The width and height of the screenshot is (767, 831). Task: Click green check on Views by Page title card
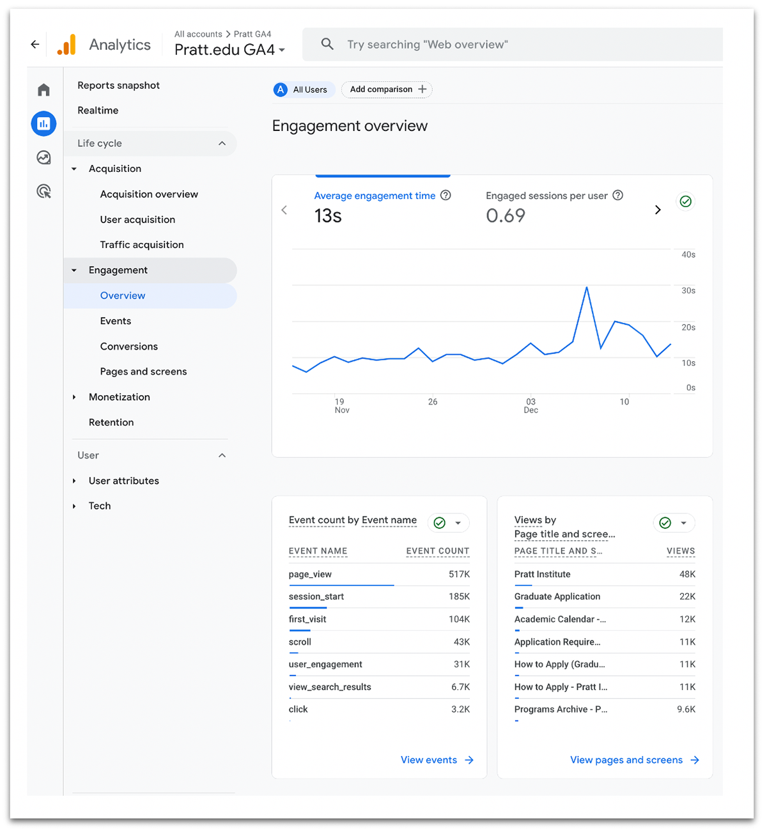click(665, 523)
